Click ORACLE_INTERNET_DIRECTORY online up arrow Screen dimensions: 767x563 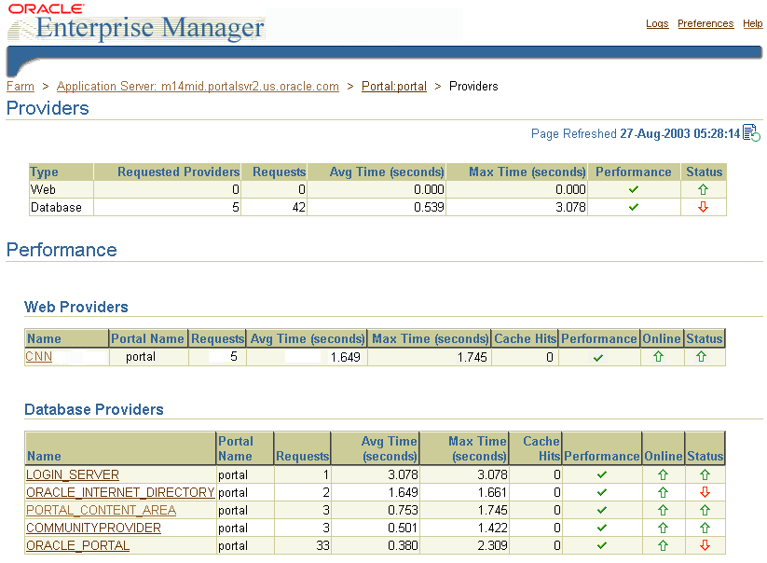tap(663, 492)
